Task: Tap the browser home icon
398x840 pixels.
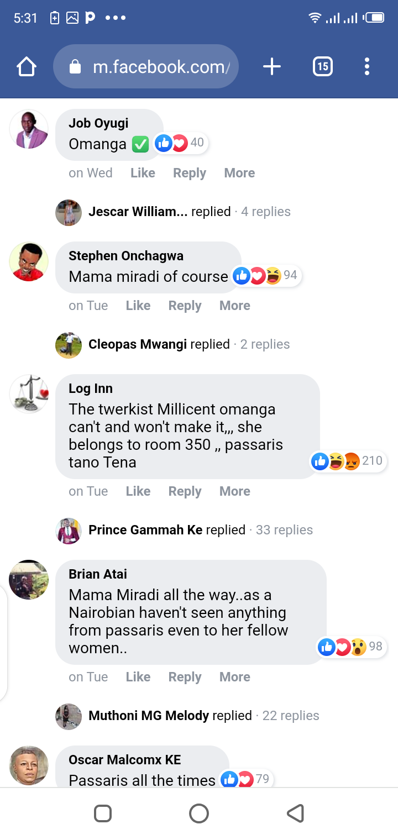Action: pos(27,67)
